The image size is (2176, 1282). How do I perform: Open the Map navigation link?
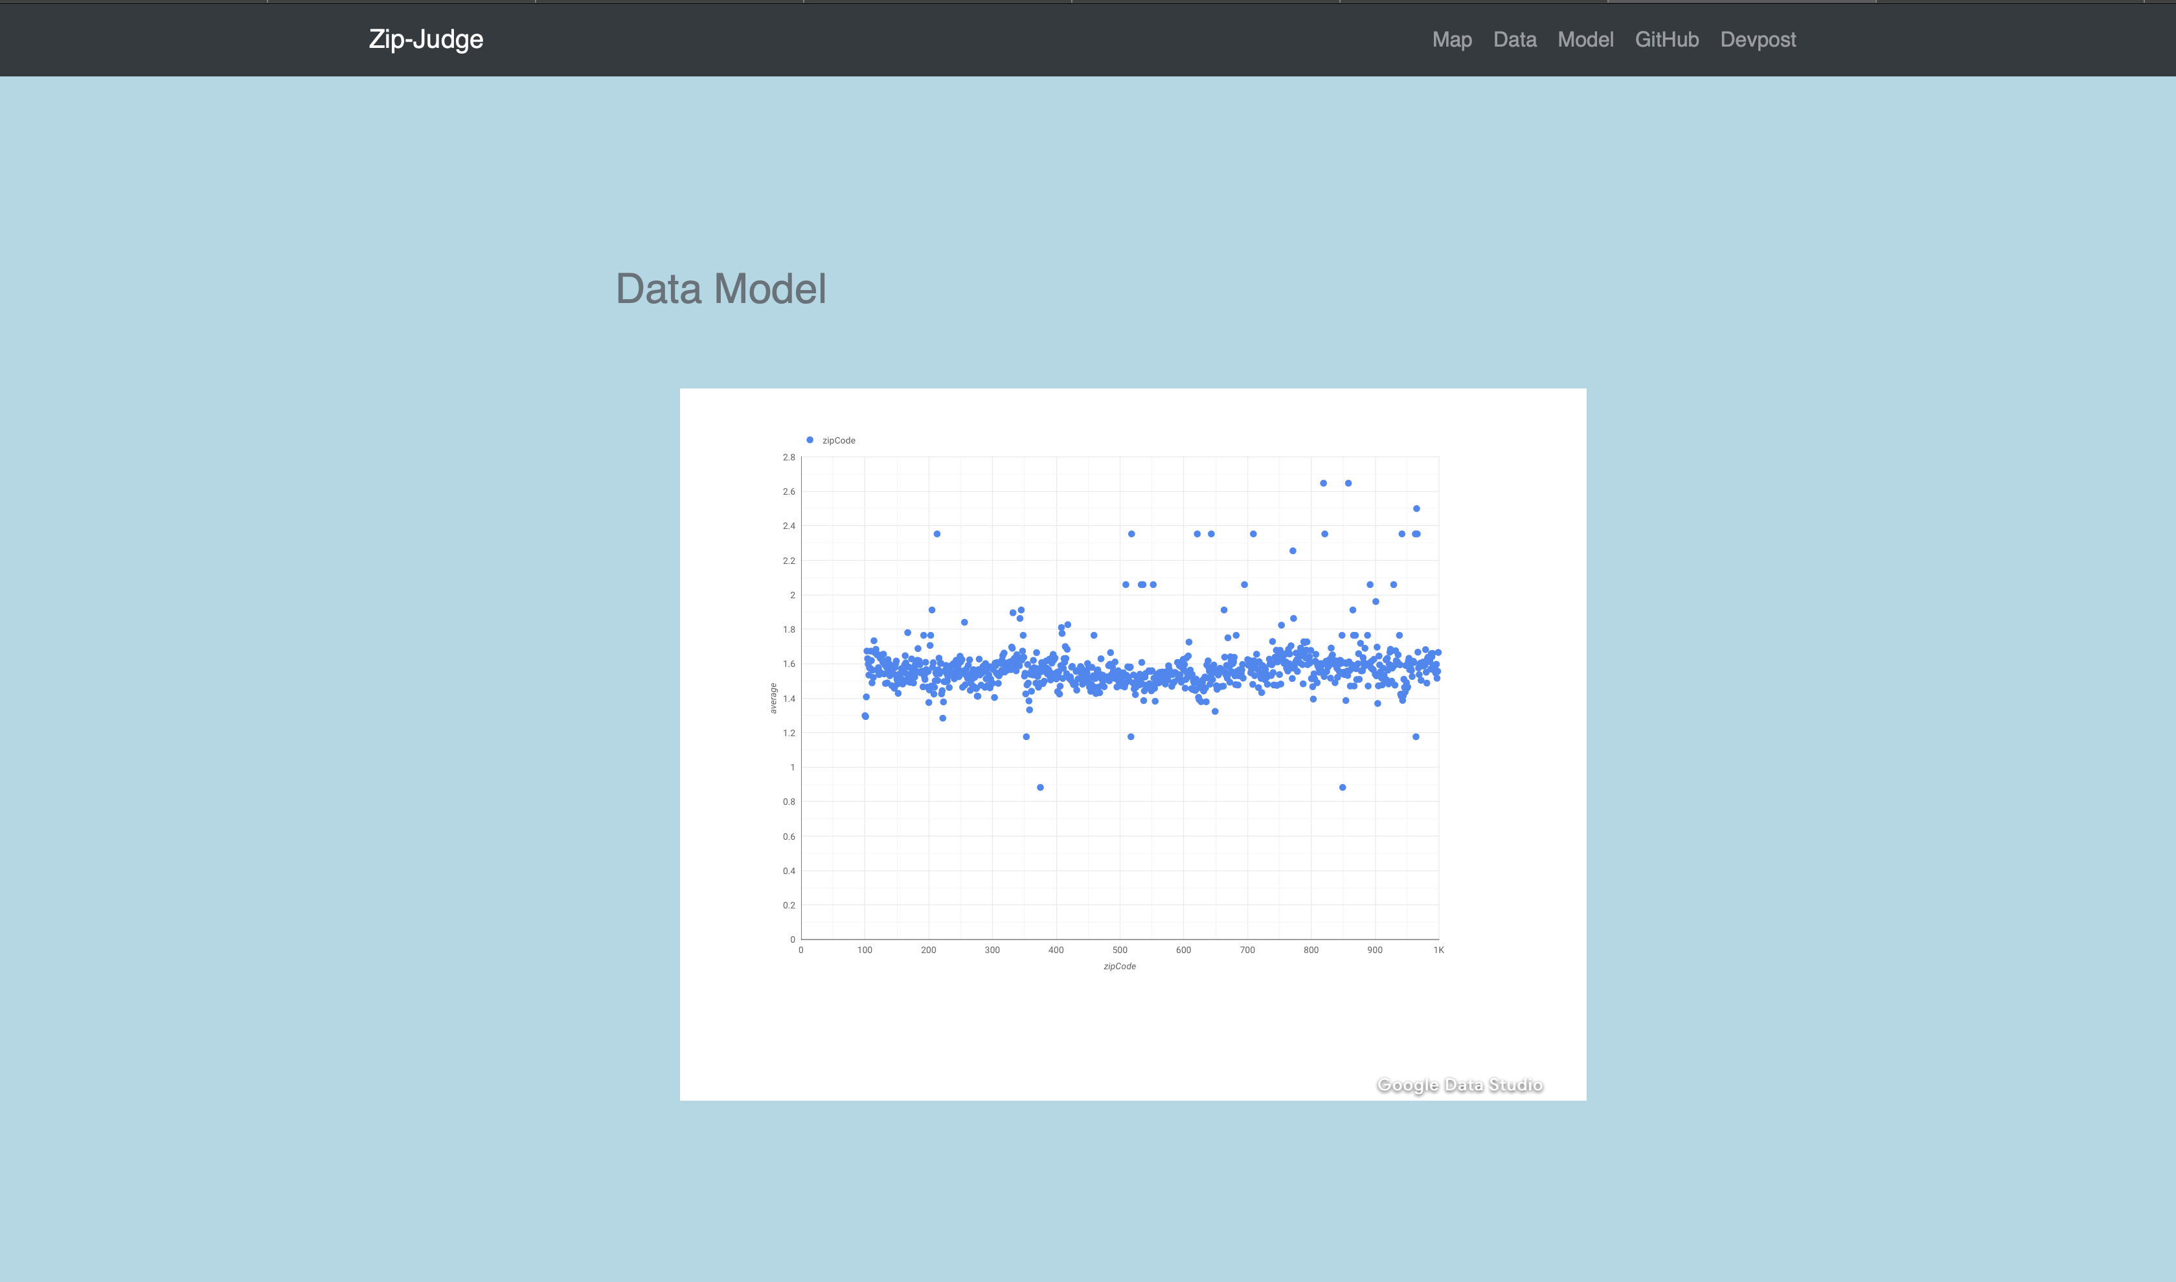(1451, 39)
